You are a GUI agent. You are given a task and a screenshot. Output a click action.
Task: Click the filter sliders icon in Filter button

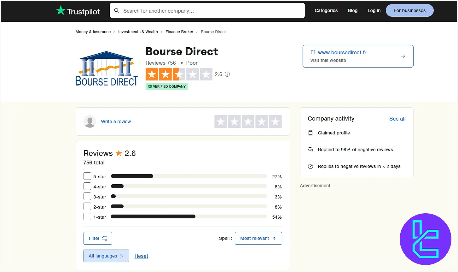(104, 238)
